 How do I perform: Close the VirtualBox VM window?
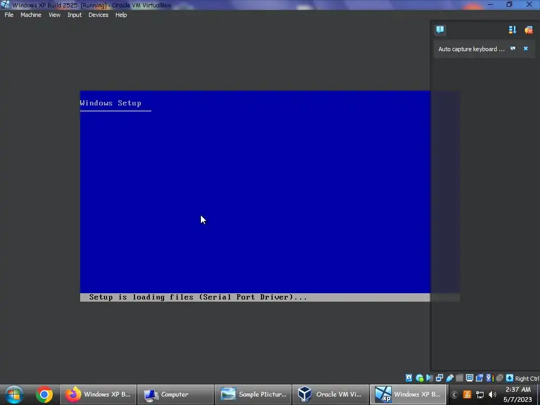529,4
